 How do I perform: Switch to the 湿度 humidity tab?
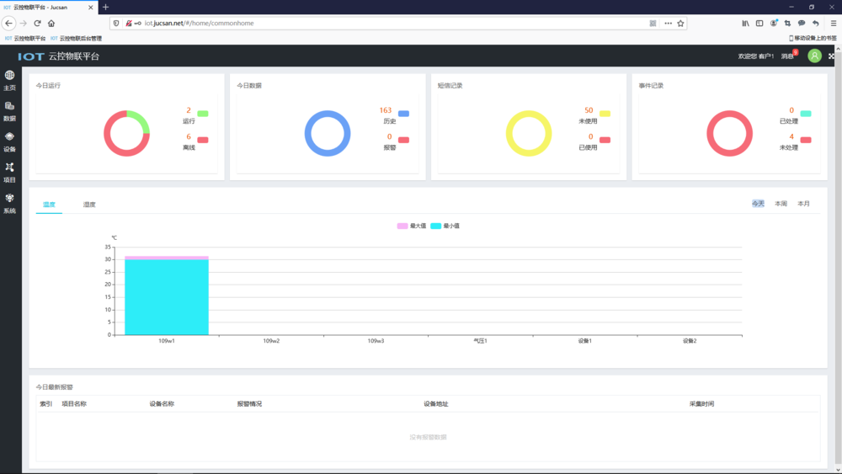pos(89,205)
